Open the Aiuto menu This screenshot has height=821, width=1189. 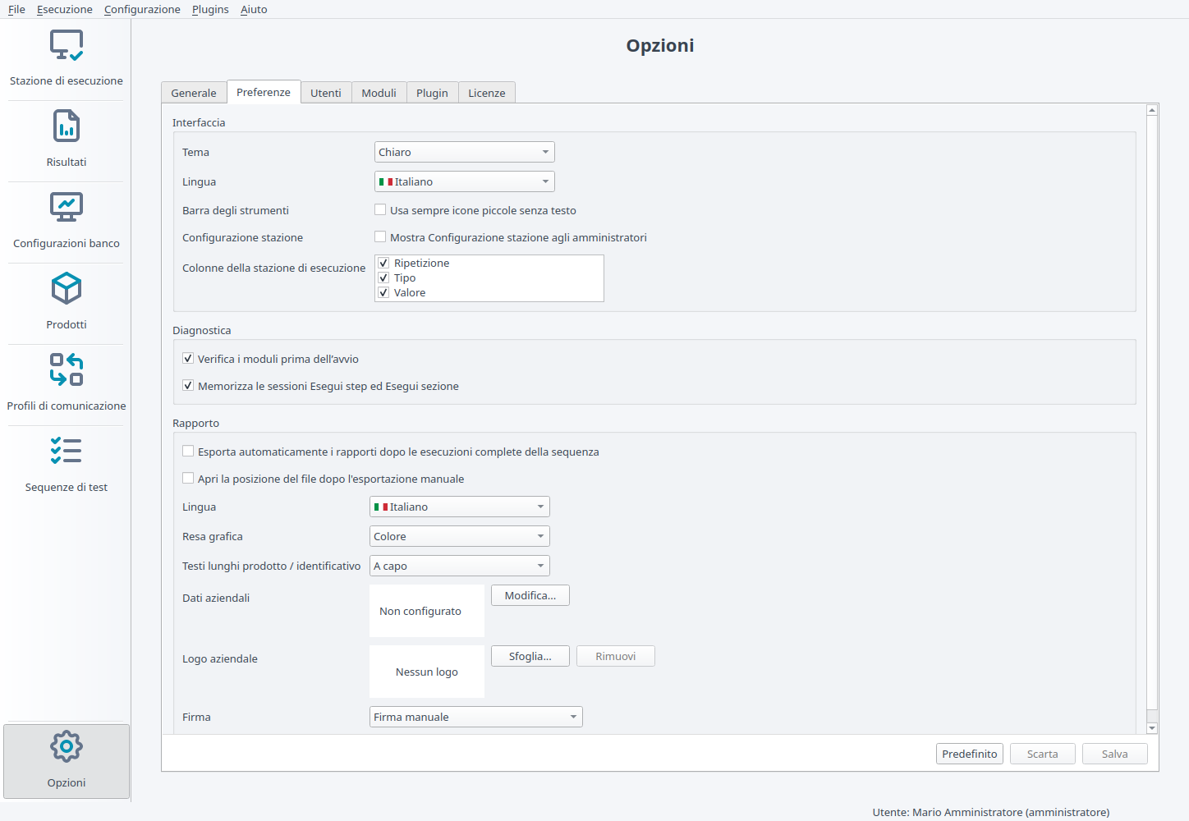(x=254, y=9)
